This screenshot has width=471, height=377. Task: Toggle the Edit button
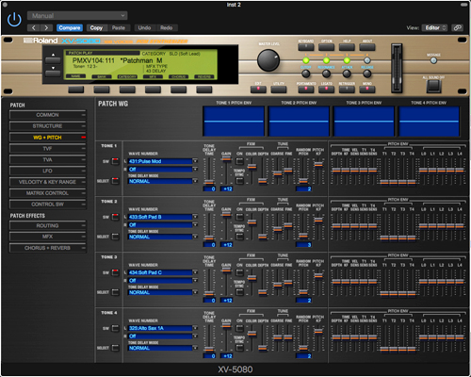tap(258, 90)
